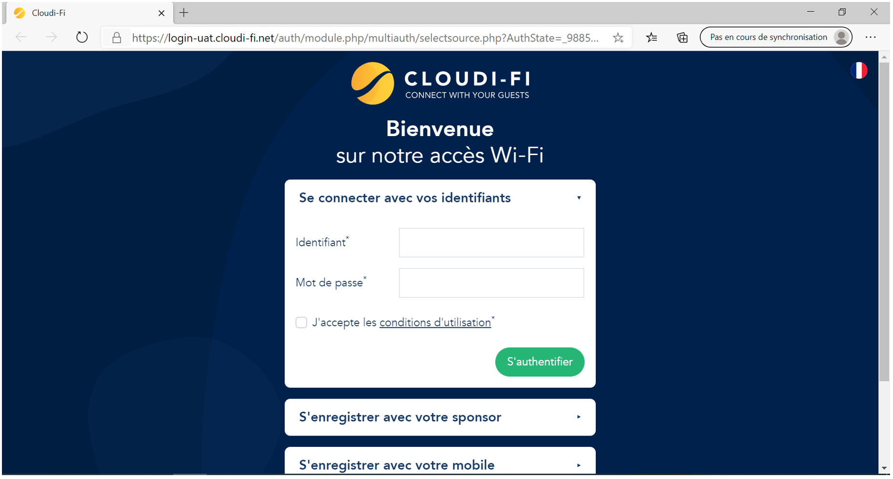Click the French flag language icon
The height and width of the screenshot is (479, 893).
860,70
